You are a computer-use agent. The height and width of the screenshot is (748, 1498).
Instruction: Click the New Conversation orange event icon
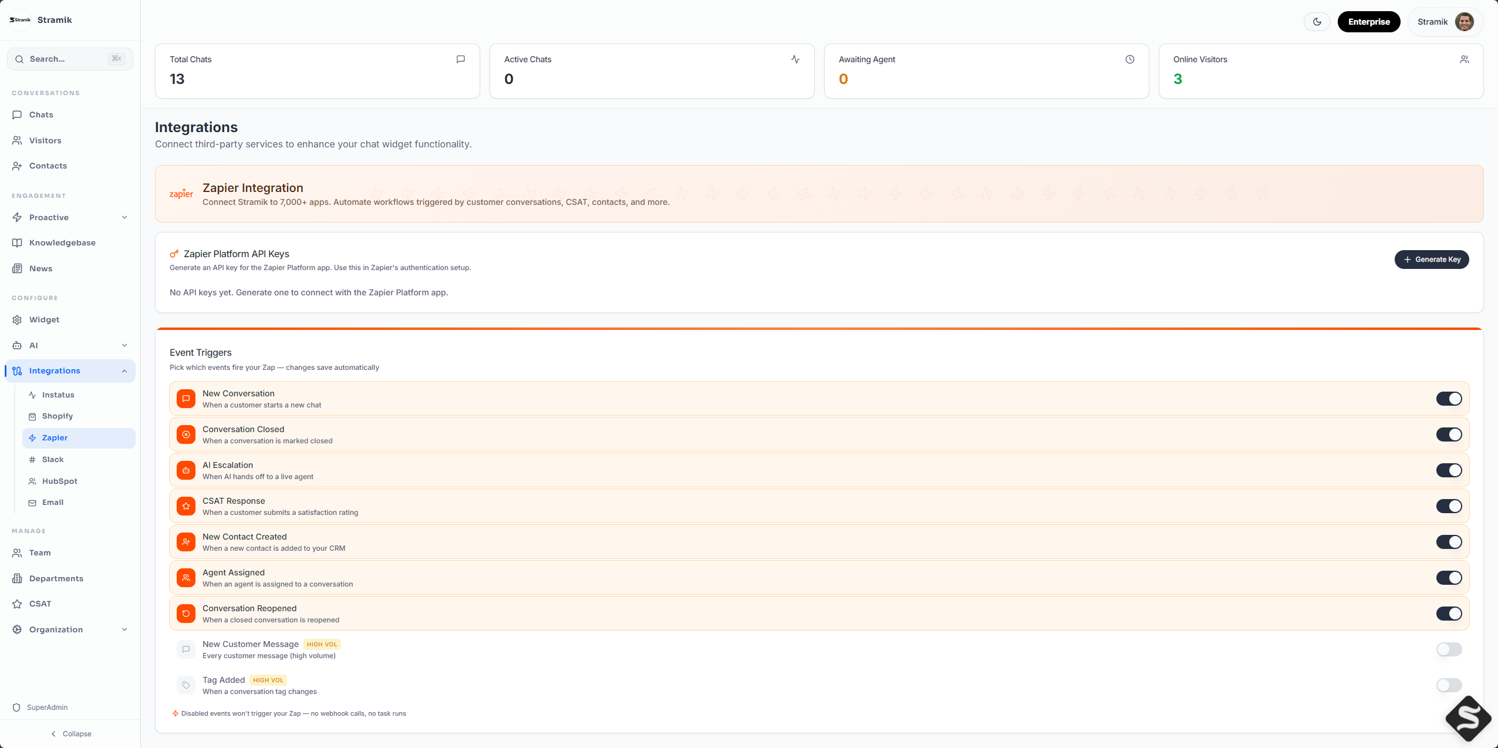186,399
